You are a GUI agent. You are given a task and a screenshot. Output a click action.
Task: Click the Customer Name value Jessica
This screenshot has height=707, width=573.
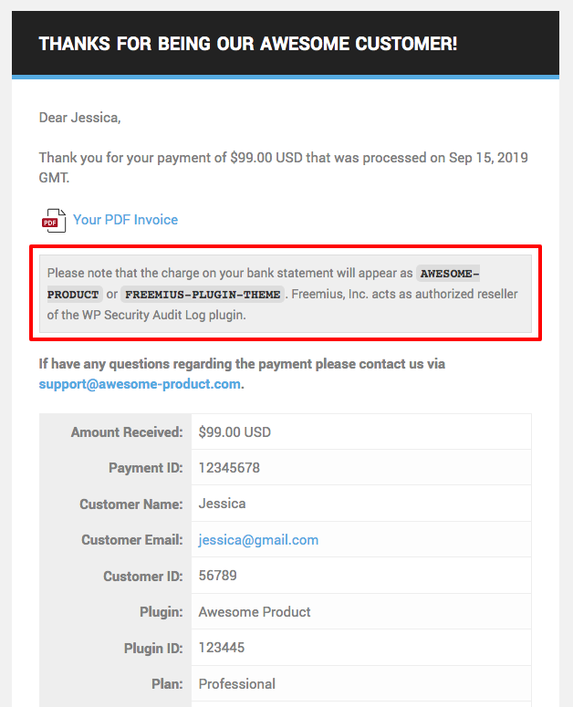click(222, 504)
